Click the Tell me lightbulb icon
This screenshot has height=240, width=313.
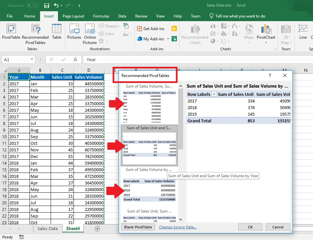211,16
